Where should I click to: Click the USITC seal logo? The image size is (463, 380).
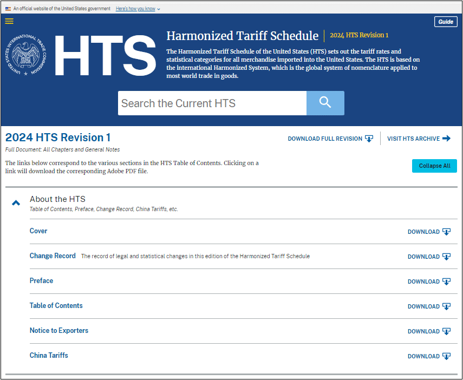pos(25,55)
